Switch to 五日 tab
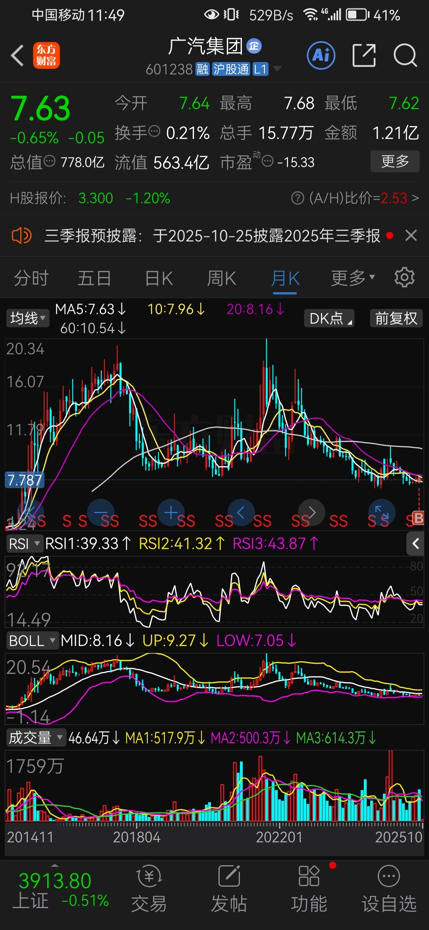The image size is (429, 930). coord(94,277)
